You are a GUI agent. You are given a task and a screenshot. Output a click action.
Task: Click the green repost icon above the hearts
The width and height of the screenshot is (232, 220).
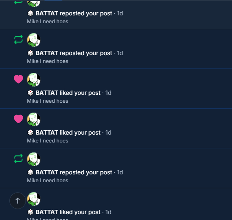coord(18,39)
